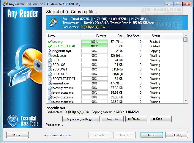Click the time remaining value 1 Day(s) 20:43:43
The height and width of the screenshot is (143, 194).
[x=95, y=23]
